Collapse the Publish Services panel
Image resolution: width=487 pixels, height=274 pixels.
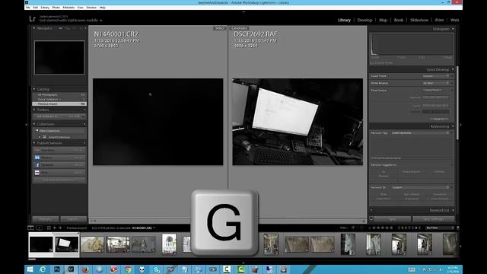point(34,143)
